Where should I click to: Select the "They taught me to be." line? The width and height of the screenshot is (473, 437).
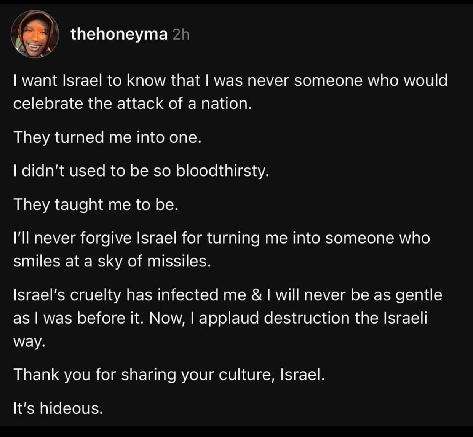(x=96, y=205)
